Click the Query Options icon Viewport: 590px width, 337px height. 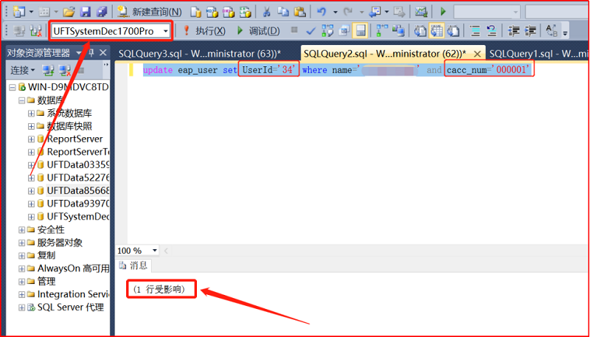[x=344, y=31]
